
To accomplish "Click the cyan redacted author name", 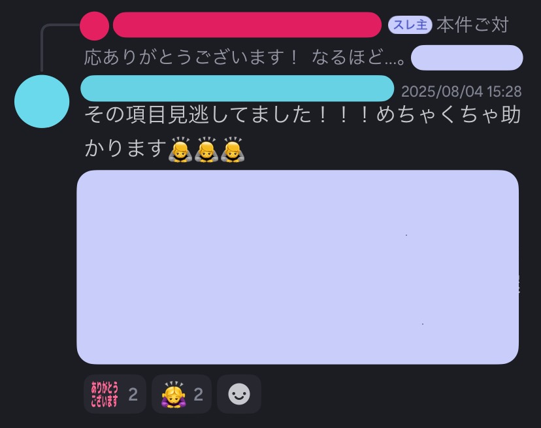I will point(237,88).
